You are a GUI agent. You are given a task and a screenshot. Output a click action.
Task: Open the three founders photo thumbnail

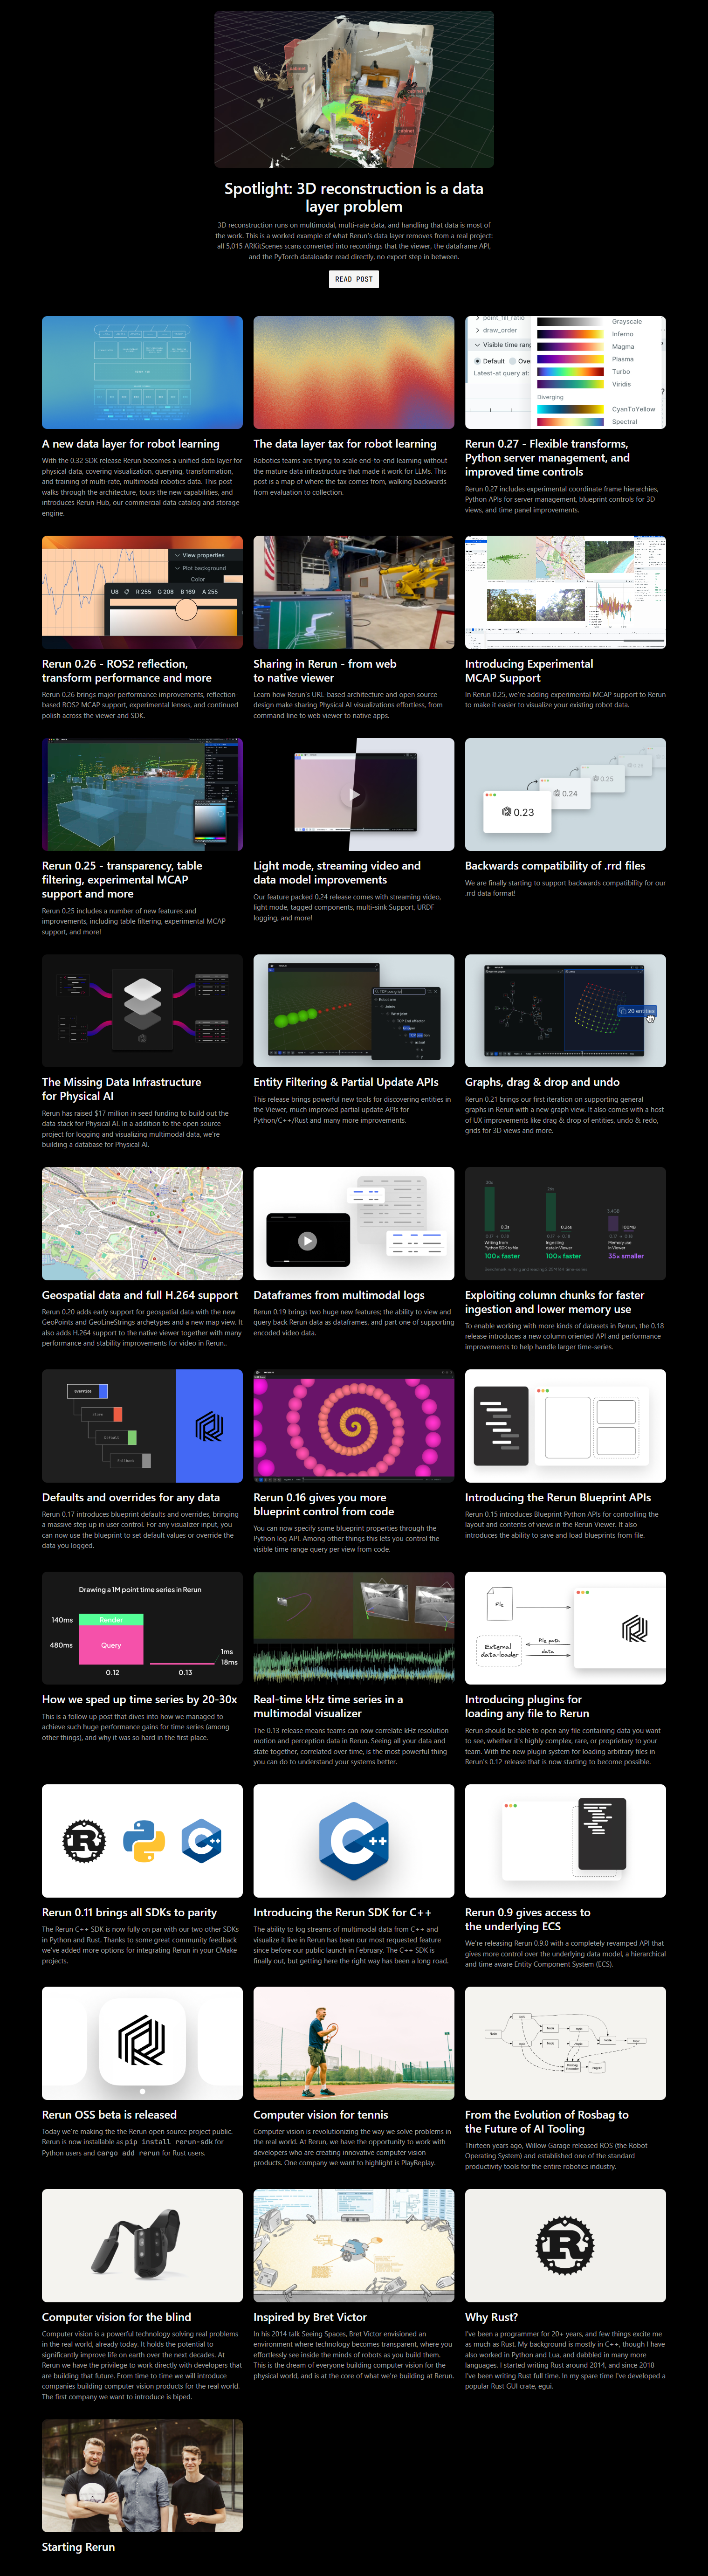[142, 2476]
